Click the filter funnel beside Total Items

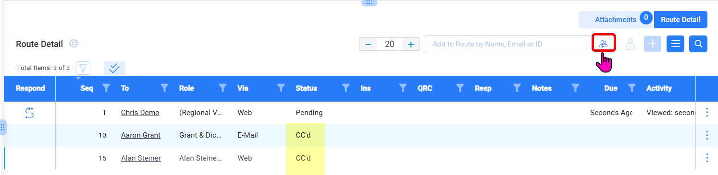click(83, 68)
